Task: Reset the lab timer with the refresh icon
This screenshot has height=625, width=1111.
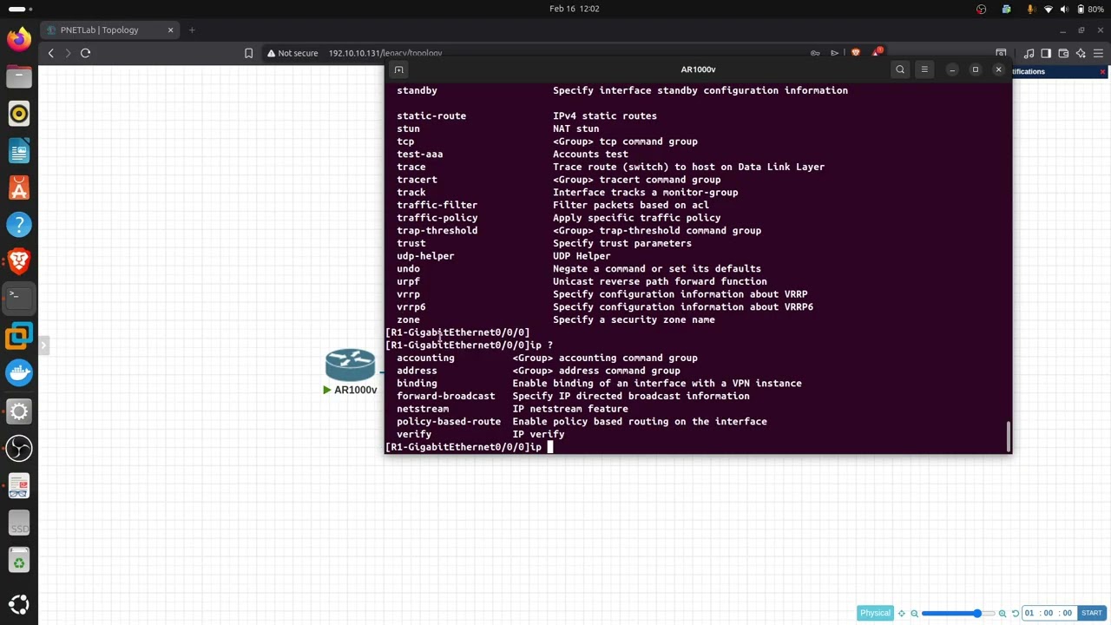Action: pyautogui.click(x=1016, y=613)
